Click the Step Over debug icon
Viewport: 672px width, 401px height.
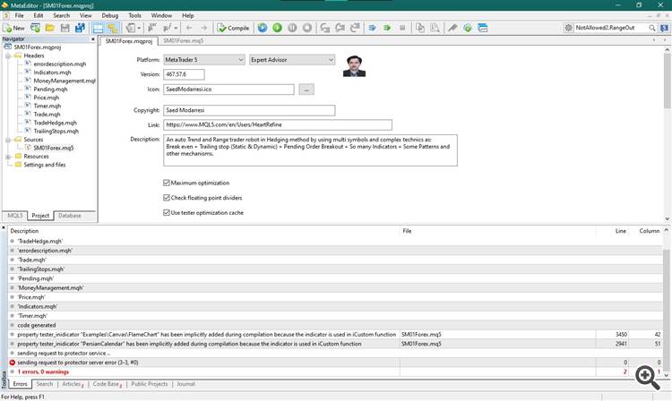click(340, 28)
